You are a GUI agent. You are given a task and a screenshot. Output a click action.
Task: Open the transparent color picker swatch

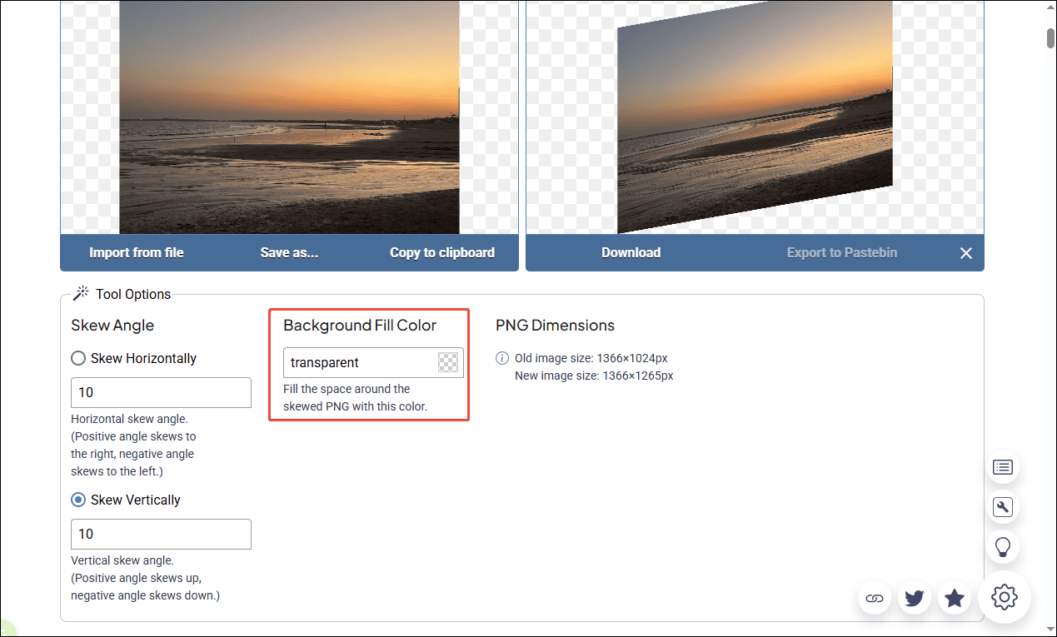[x=448, y=361]
